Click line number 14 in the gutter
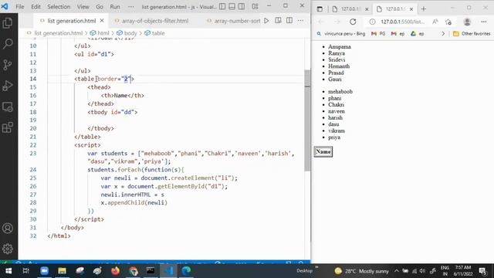494x278 pixels. (x=33, y=79)
